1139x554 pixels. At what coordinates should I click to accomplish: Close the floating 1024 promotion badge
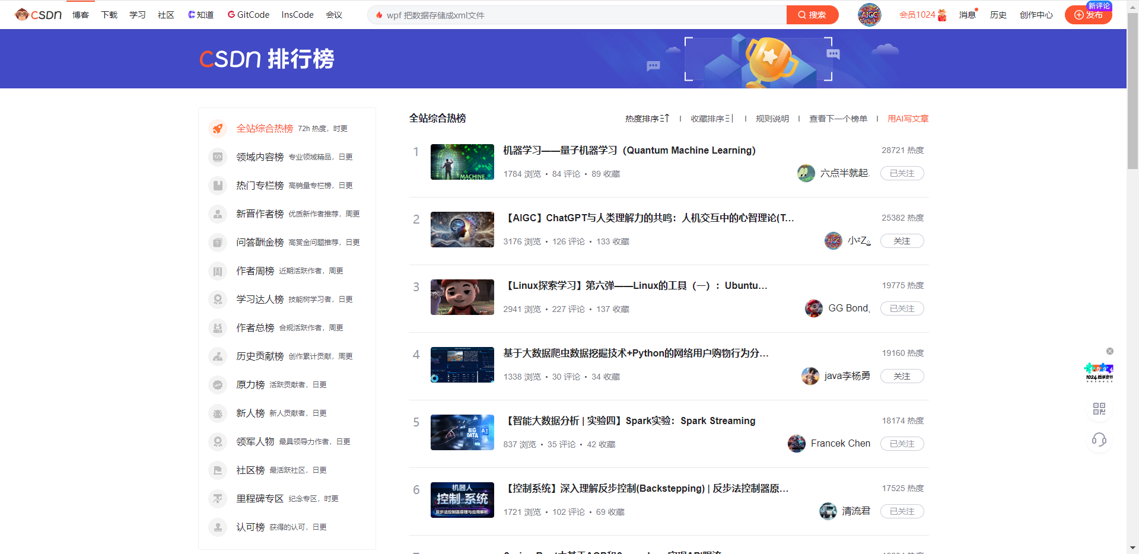click(1109, 351)
